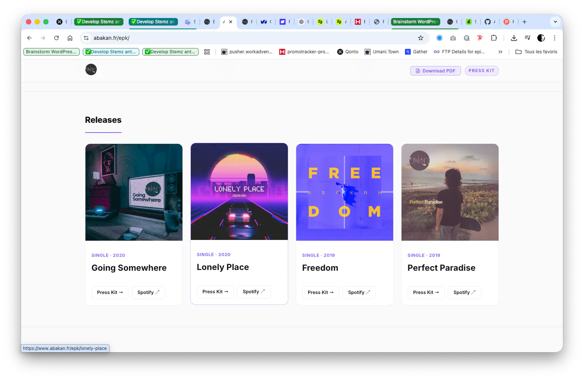This screenshot has height=380, width=584.
Task: Click the Going Somewhere release title
Action: 129,268
